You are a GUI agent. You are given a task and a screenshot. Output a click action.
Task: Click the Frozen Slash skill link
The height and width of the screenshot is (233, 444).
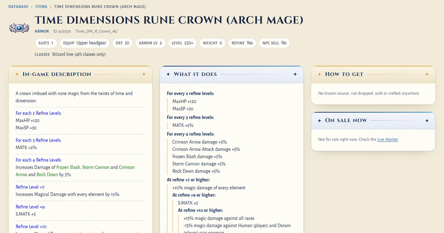[68, 167]
